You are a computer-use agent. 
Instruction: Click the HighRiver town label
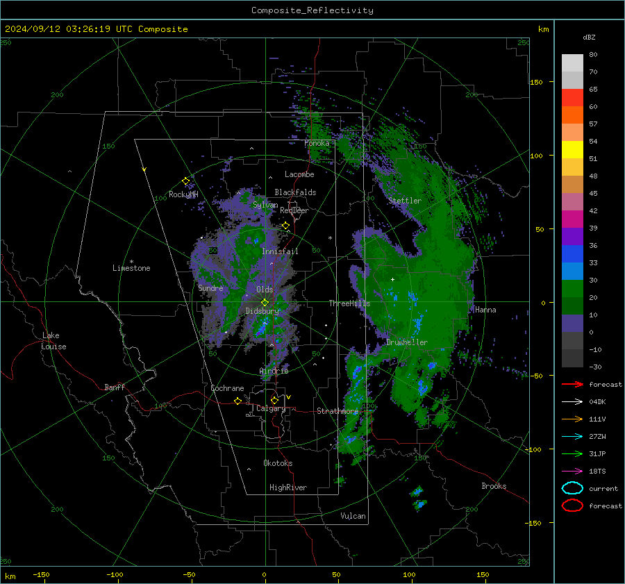coord(288,488)
